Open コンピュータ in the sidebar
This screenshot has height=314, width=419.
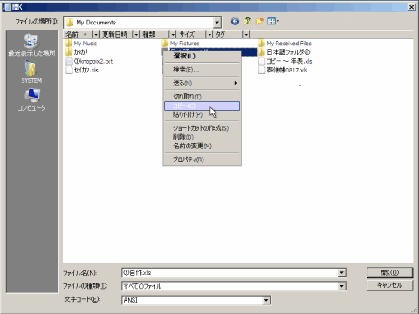click(x=31, y=99)
